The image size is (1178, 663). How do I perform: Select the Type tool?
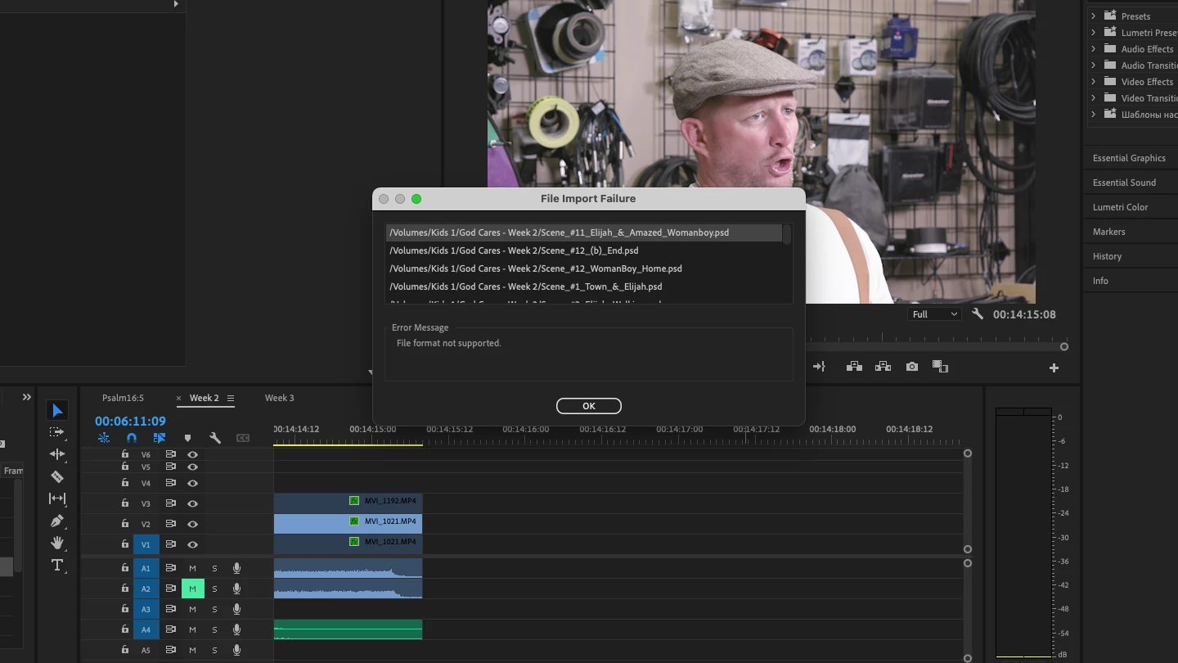(x=57, y=565)
